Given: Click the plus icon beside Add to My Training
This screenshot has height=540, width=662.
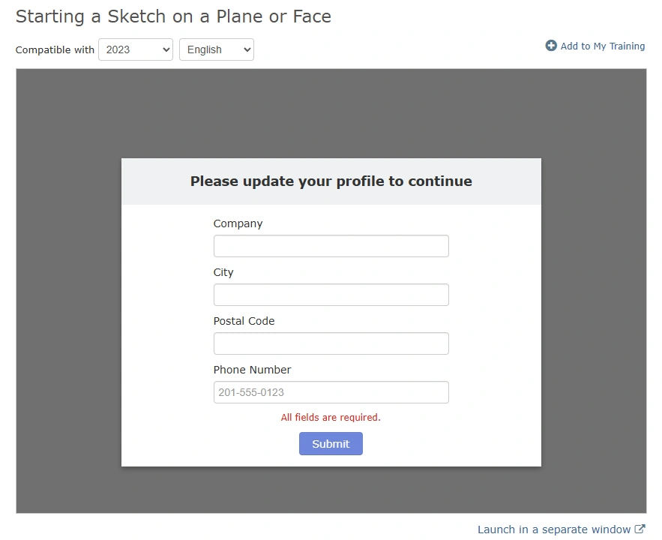Looking at the screenshot, I should click(x=551, y=46).
